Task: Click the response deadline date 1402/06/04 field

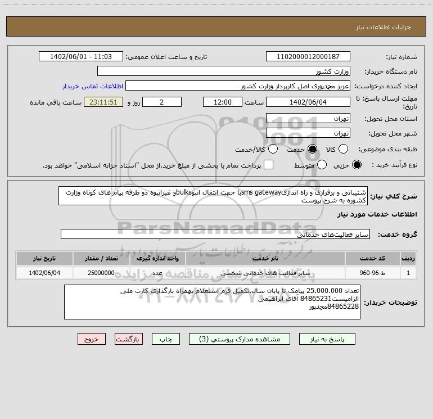Action: coord(308,102)
